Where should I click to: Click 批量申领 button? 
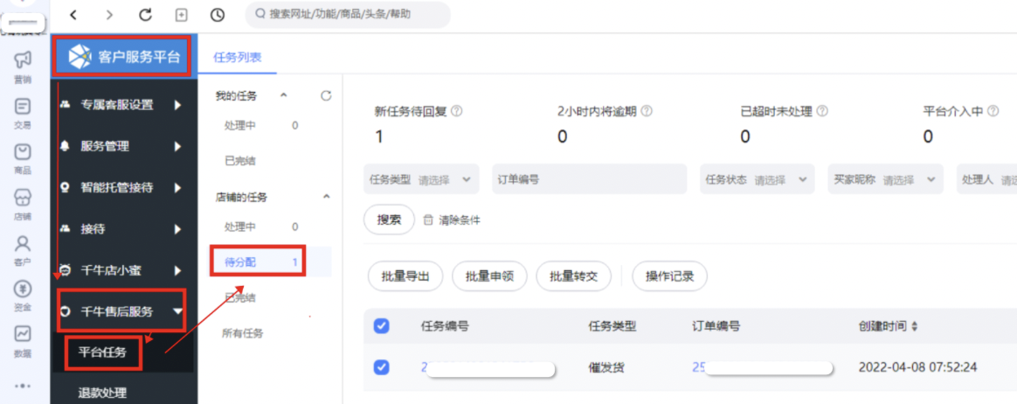click(489, 276)
